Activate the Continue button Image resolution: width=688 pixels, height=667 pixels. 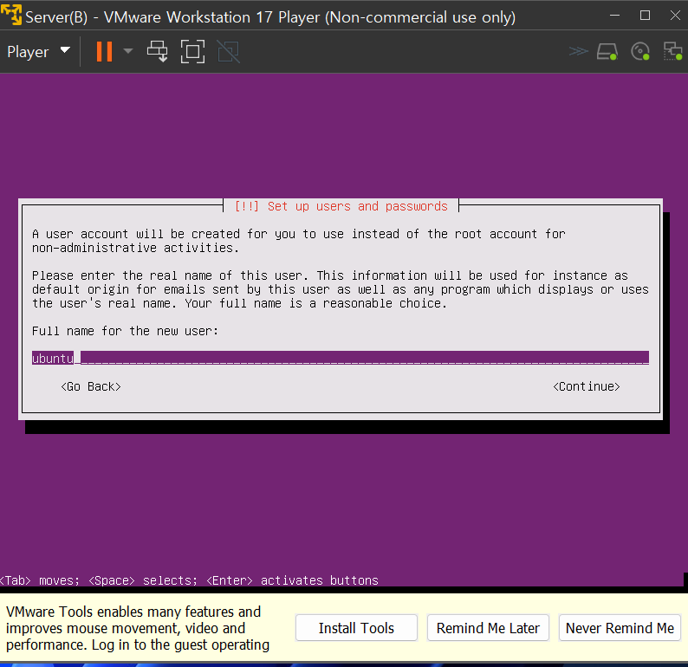587,386
